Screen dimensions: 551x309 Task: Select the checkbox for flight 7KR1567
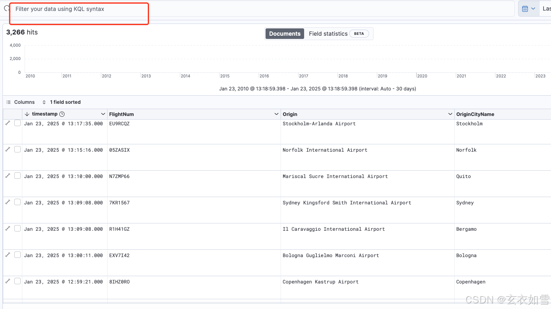tap(17, 202)
